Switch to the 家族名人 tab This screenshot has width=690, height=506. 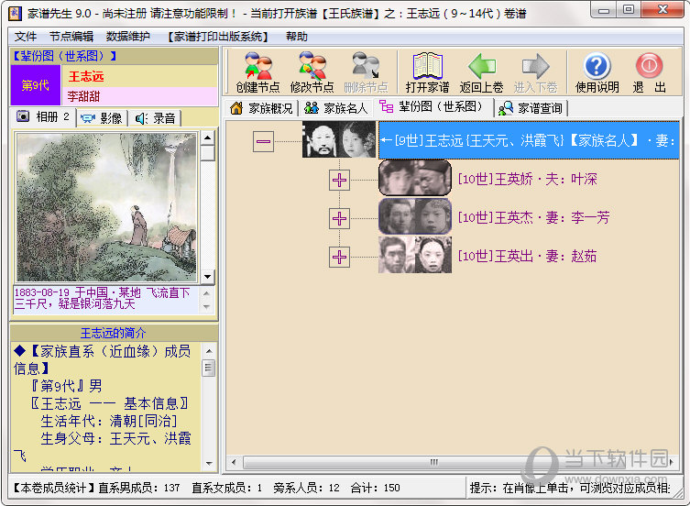pyautogui.click(x=336, y=108)
